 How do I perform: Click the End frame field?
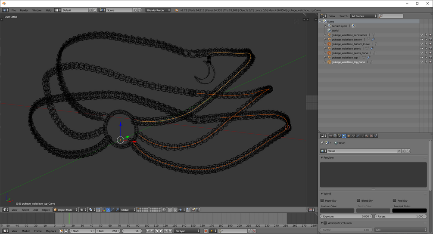click(109, 231)
